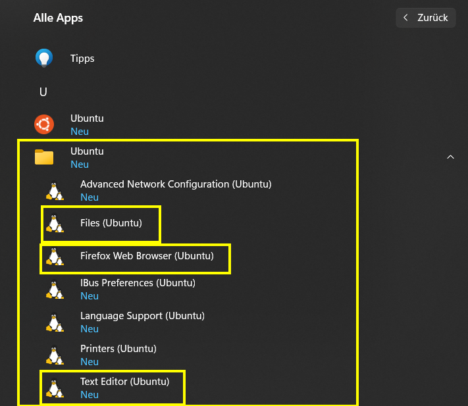Click the Ubuntu folder name label
The height and width of the screenshot is (406, 468).
pyautogui.click(x=87, y=151)
